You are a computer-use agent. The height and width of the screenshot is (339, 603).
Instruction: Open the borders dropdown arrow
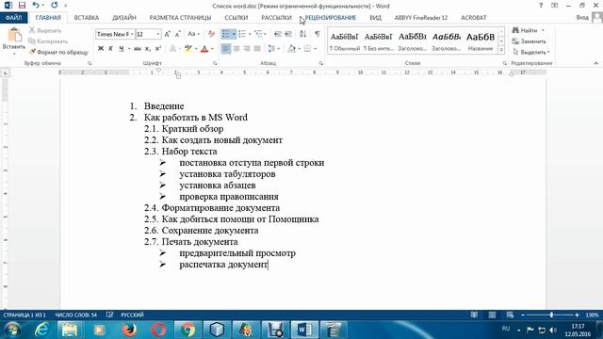pos(316,48)
